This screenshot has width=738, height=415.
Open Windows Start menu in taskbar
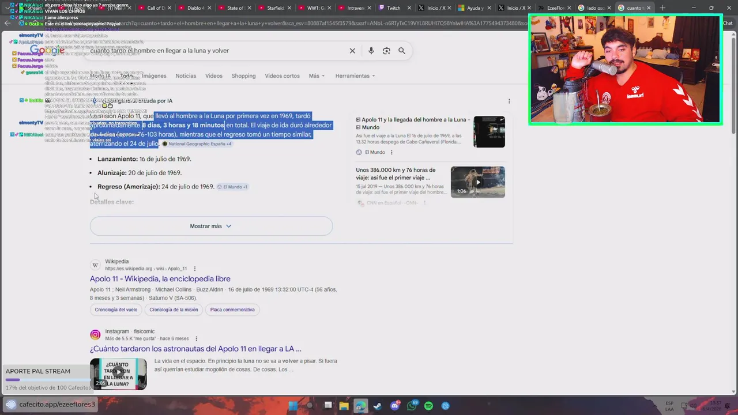point(293,406)
